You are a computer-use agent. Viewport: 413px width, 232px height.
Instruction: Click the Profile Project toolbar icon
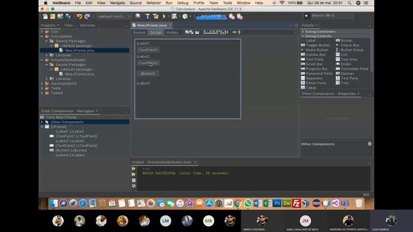(185, 17)
